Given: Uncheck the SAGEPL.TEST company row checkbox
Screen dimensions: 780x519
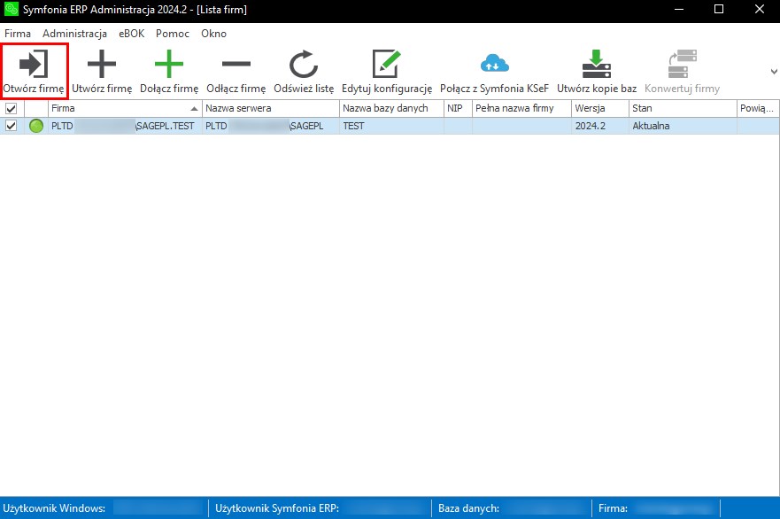Looking at the screenshot, I should (11, 126).
